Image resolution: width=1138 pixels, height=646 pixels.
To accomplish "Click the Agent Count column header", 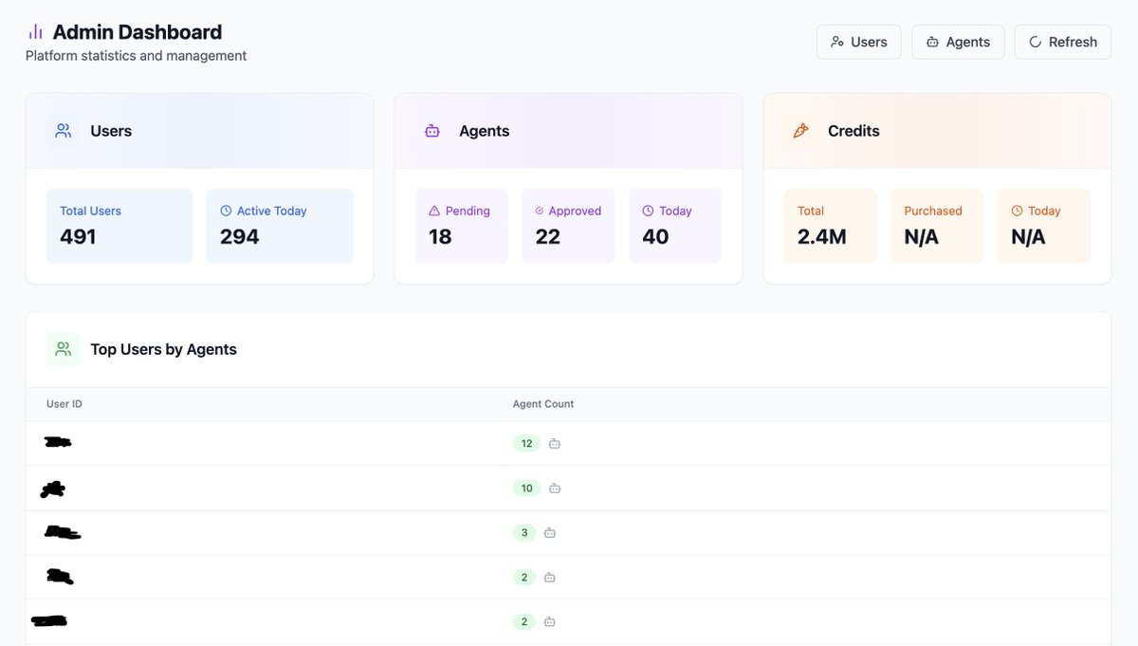I will [543, 404].
